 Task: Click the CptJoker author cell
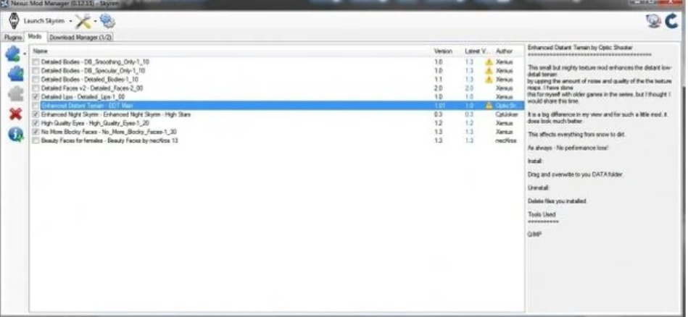click(x=506, y=114)
